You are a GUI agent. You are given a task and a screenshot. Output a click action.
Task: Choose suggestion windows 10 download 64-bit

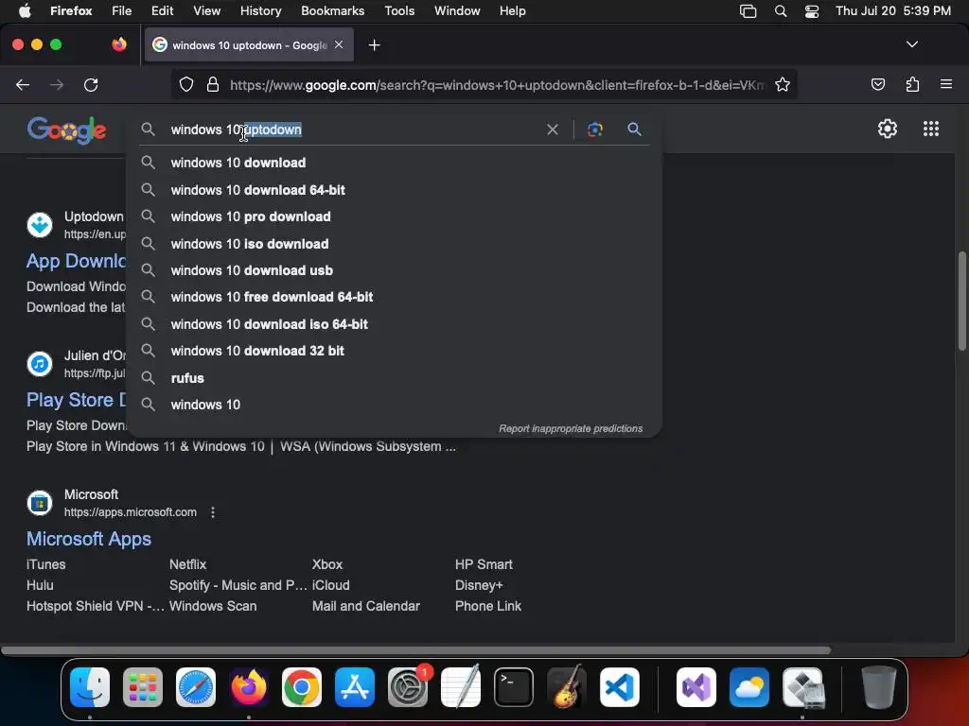click(395, 190)
